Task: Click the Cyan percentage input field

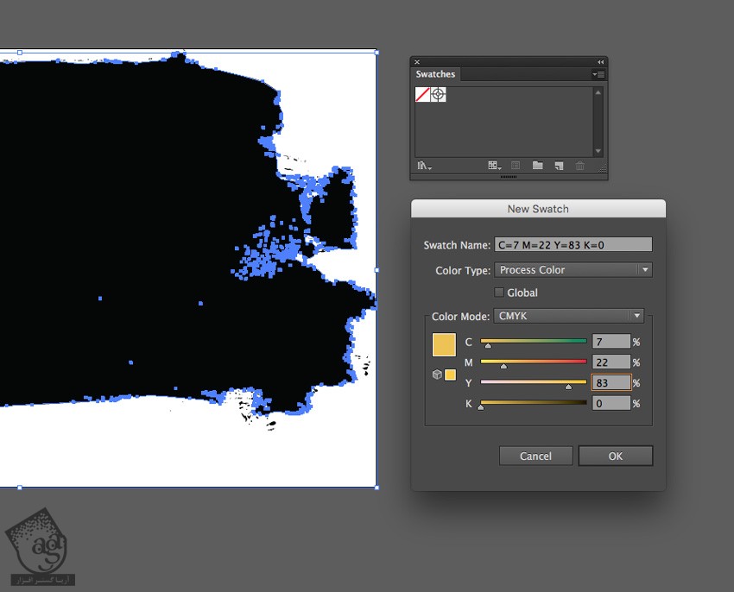Action: pyautogui.click(x=611, y=343)
